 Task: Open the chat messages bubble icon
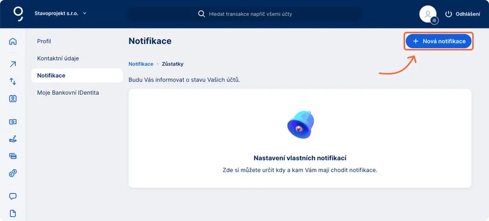[13, 197]
